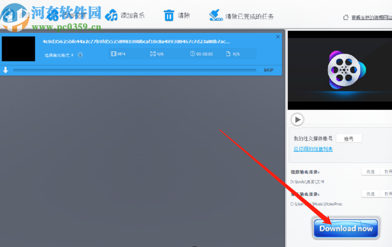The width and height of the screenshot is (392, 247).
Task: Click the duration 00:00:00 with clock icon
Action: [201, 54]
